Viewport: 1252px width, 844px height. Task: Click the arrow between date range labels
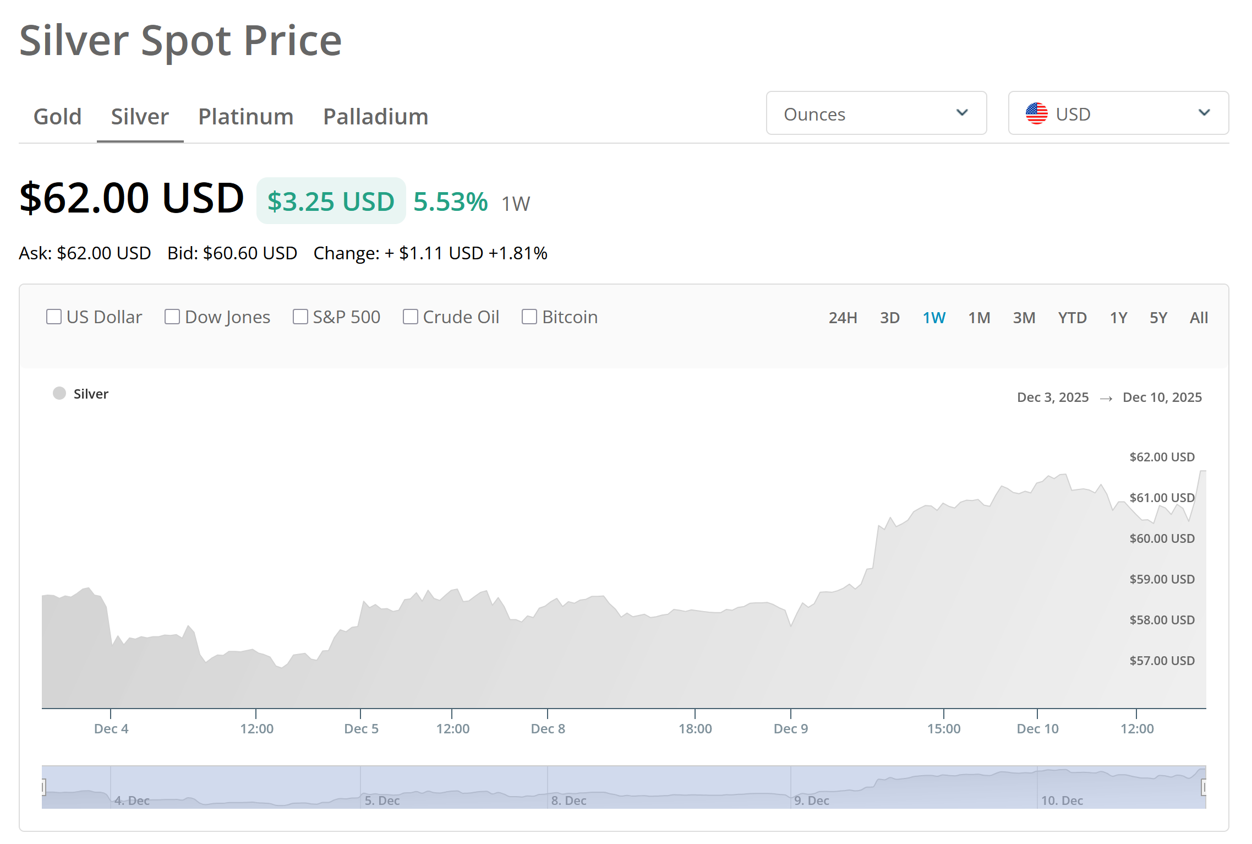[x=1106, y=398]
